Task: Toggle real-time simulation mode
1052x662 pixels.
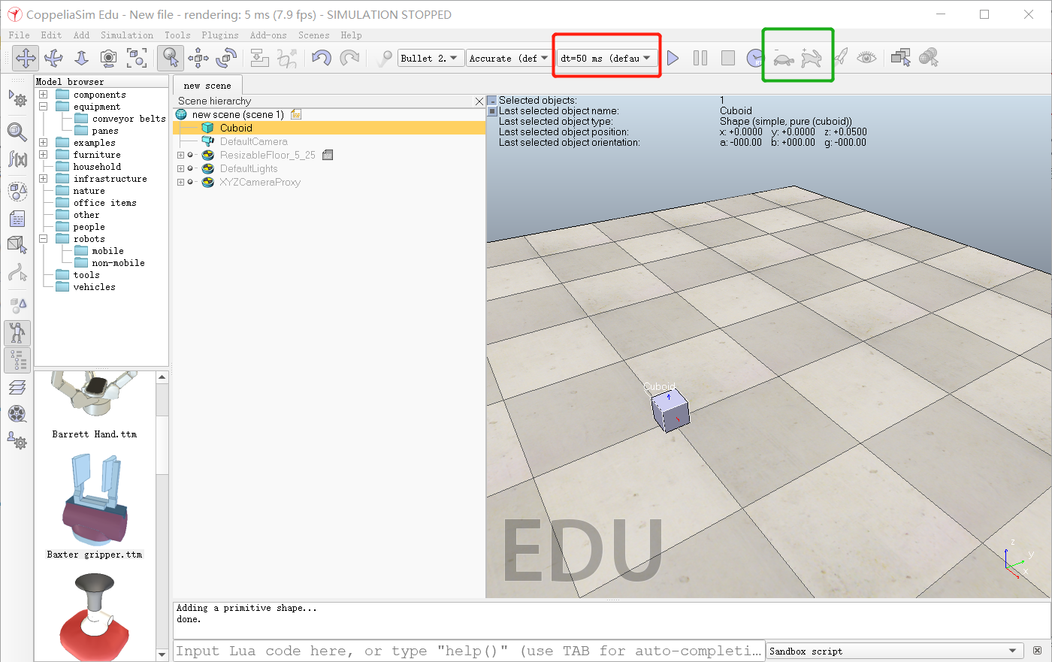Action: [755, 58]
